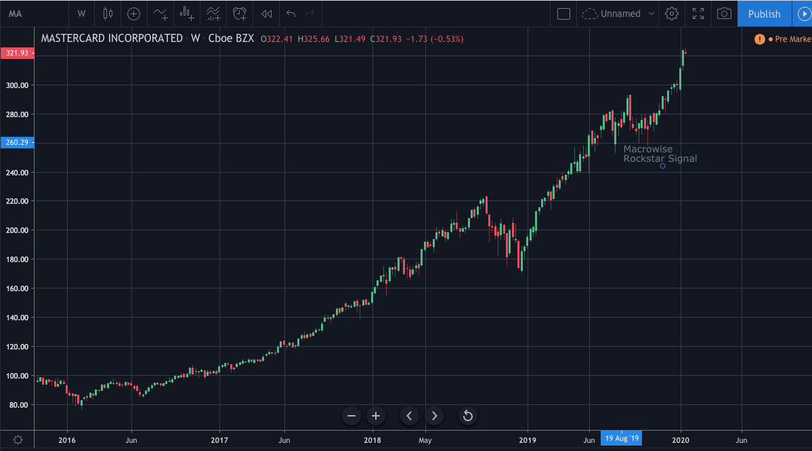
Task: Click the 2019 label on time axis
Action: point(528,440)
